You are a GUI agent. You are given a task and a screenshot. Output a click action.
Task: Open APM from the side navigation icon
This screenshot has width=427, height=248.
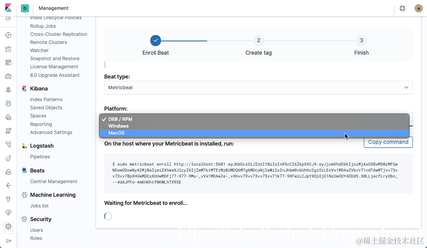click(x=8, y=145)
